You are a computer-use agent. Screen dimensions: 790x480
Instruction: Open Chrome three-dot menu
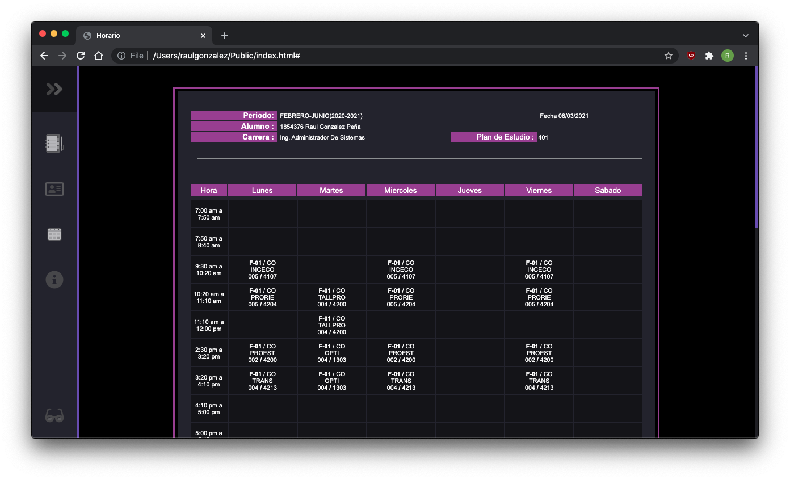(x=746, y=56)
